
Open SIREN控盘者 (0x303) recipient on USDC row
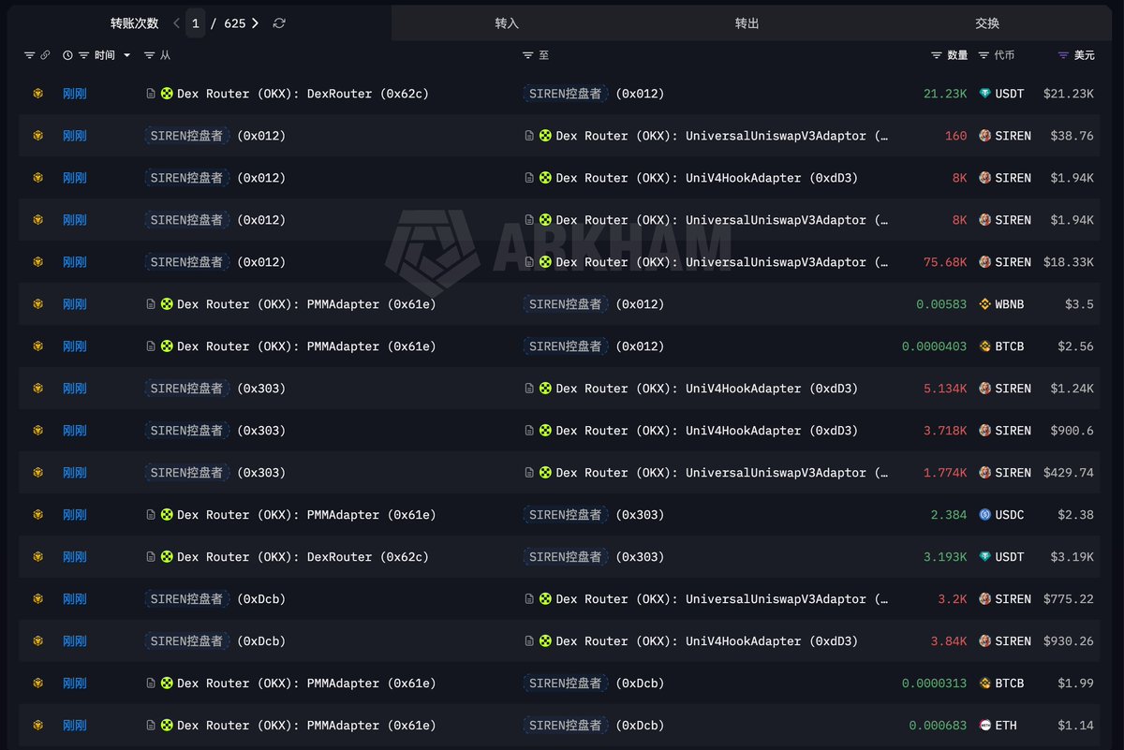coord(594,515)
